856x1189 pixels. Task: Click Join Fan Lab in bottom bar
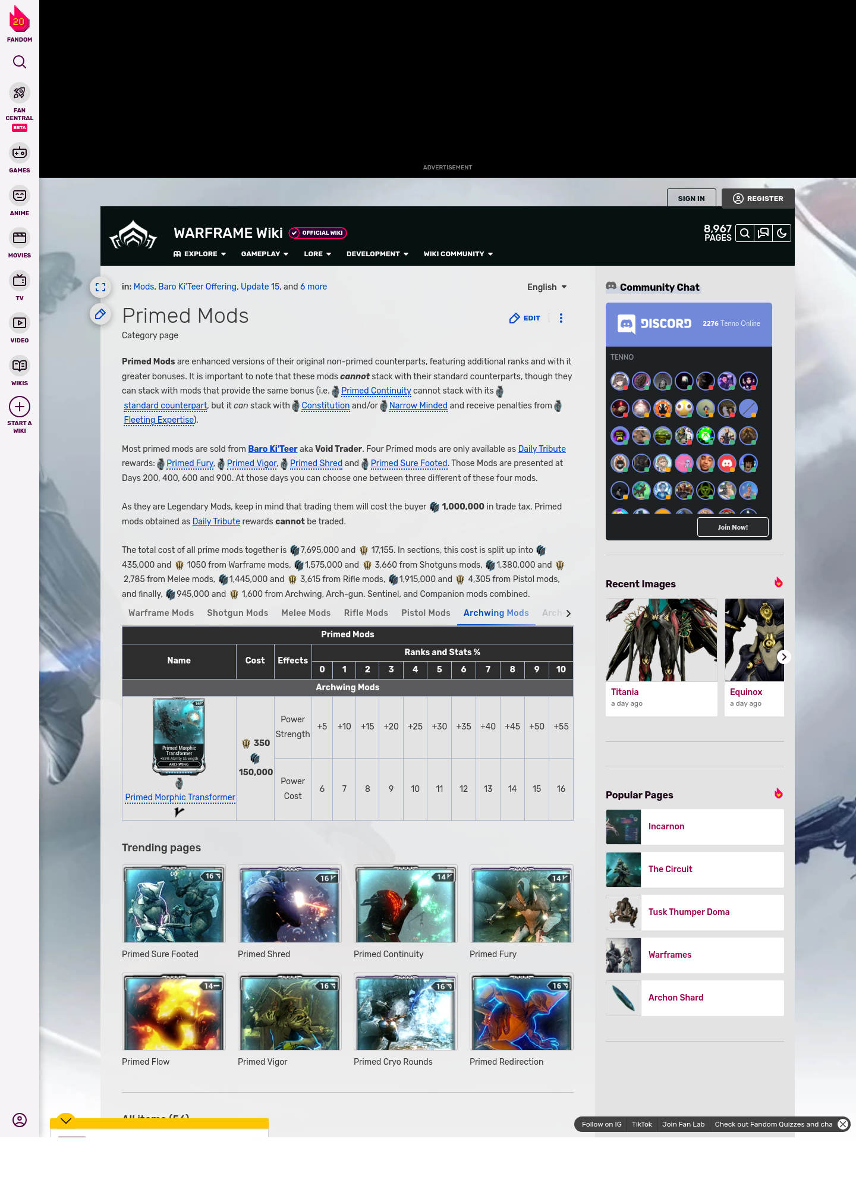point(683,1124)
